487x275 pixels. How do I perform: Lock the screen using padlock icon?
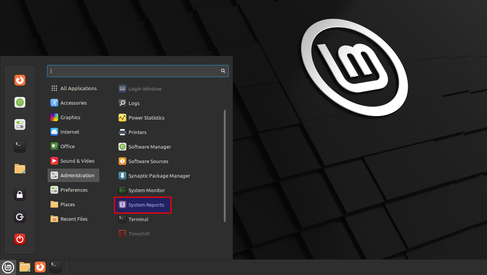pos(20,195)
